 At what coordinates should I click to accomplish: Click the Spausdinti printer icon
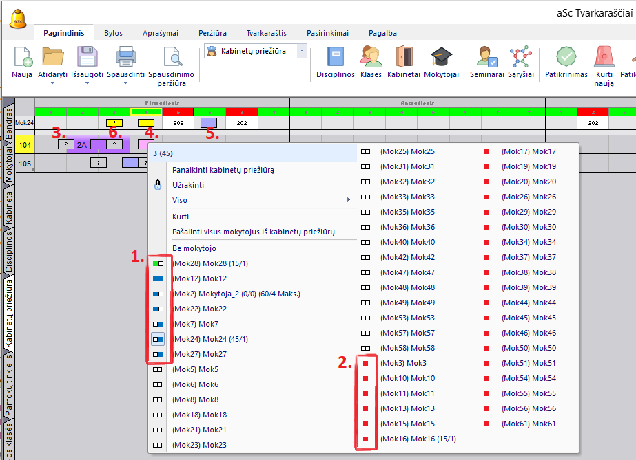pos(125,57)
